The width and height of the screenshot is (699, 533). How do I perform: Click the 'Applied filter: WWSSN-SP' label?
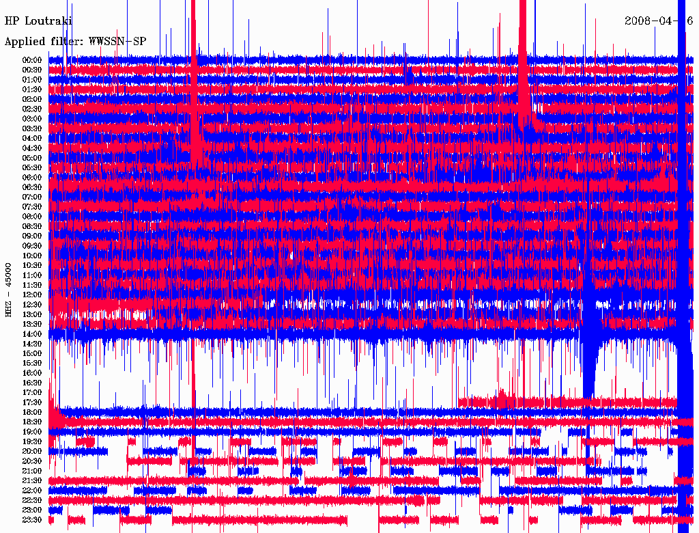(x=75, y=42)
